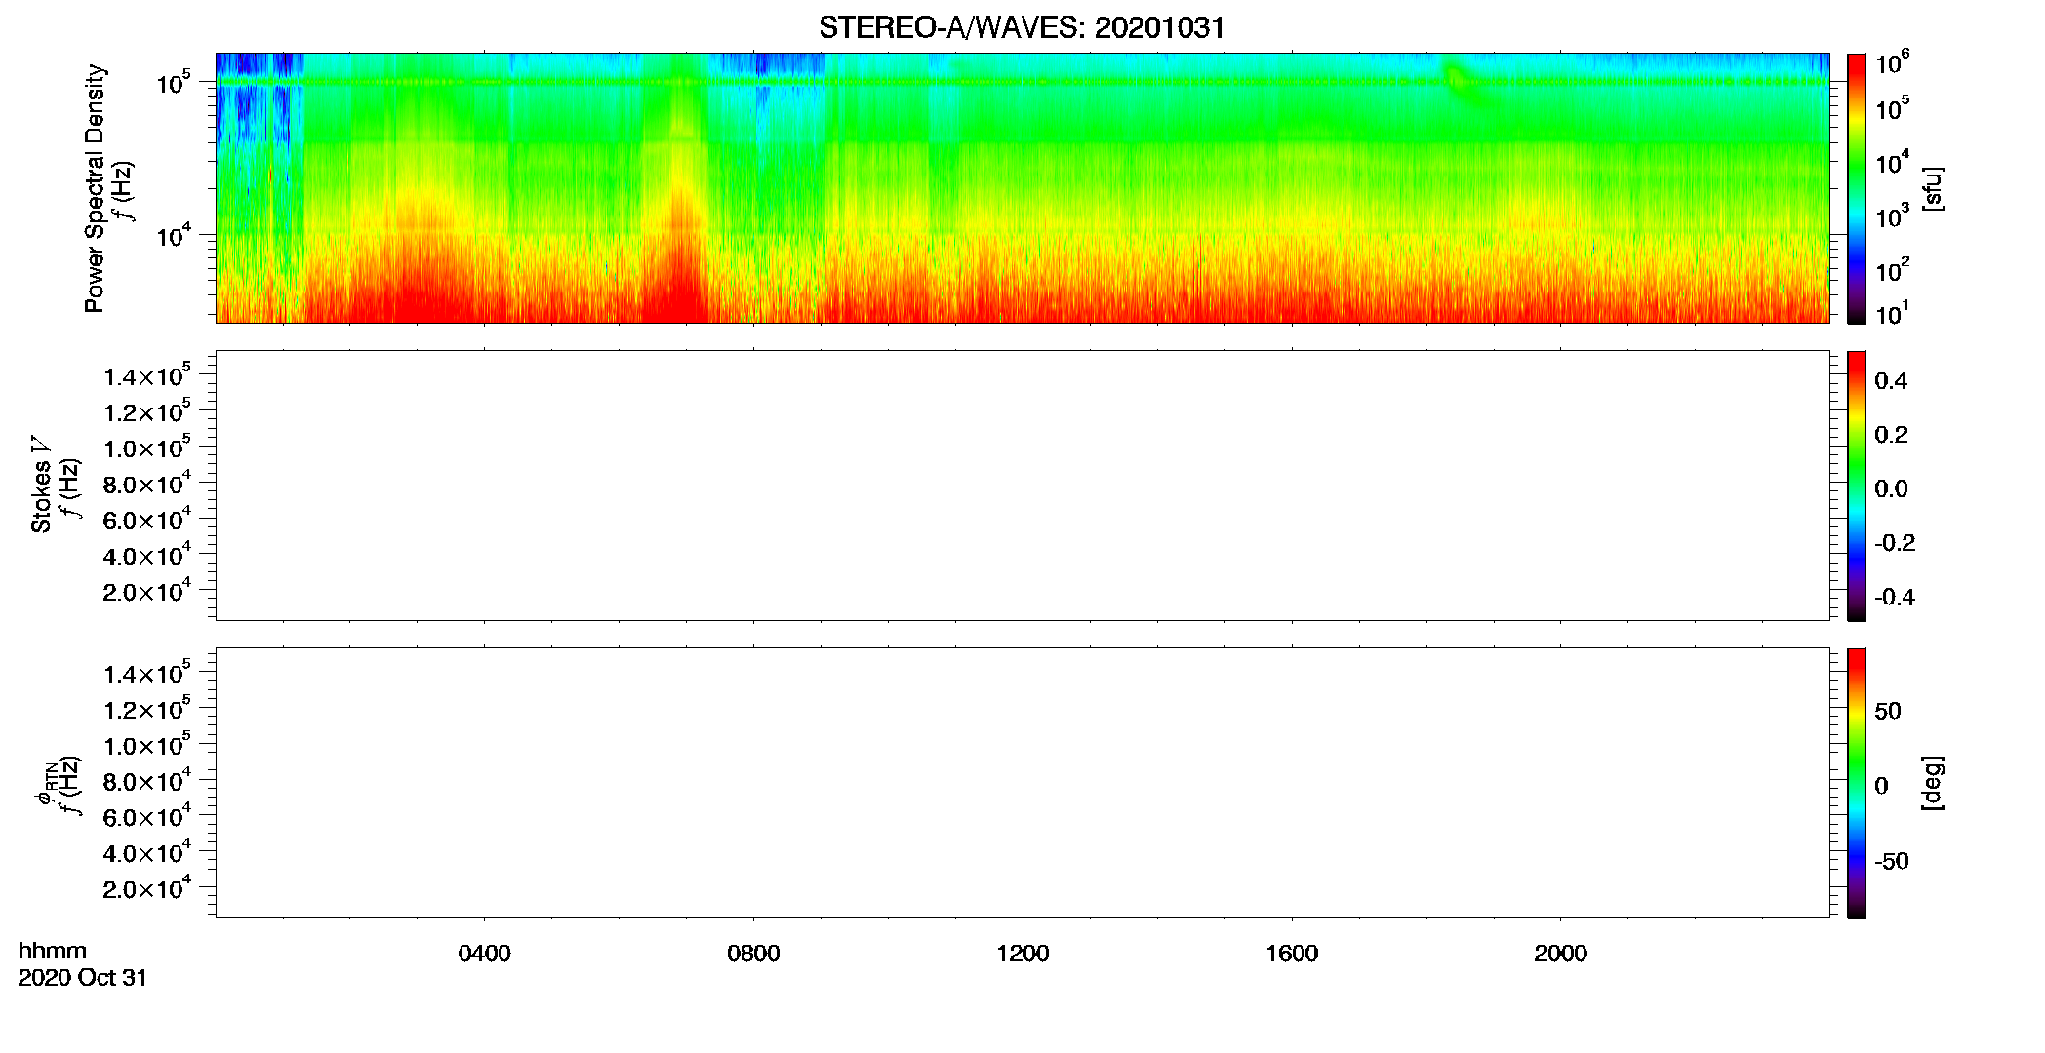This screenshot has height=1053, width=2045.
Task: Click the title "STEREO-A/WAVES: 20201031"
Action: point(1022,28)
